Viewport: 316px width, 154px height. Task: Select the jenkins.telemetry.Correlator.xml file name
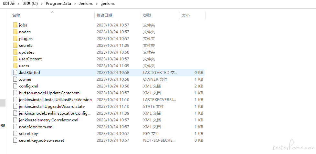click(48, 120)
